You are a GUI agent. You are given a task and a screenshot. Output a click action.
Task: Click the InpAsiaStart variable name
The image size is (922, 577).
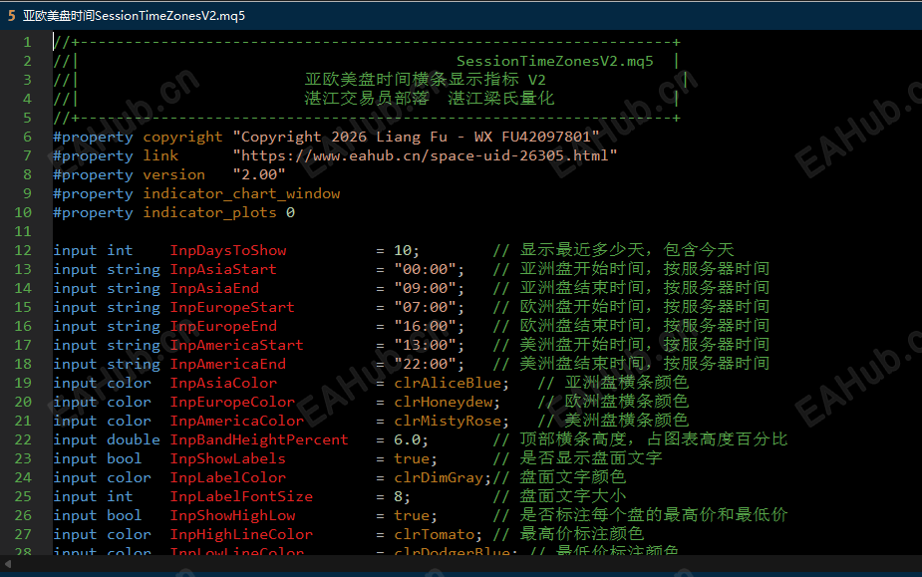point(223,269)
